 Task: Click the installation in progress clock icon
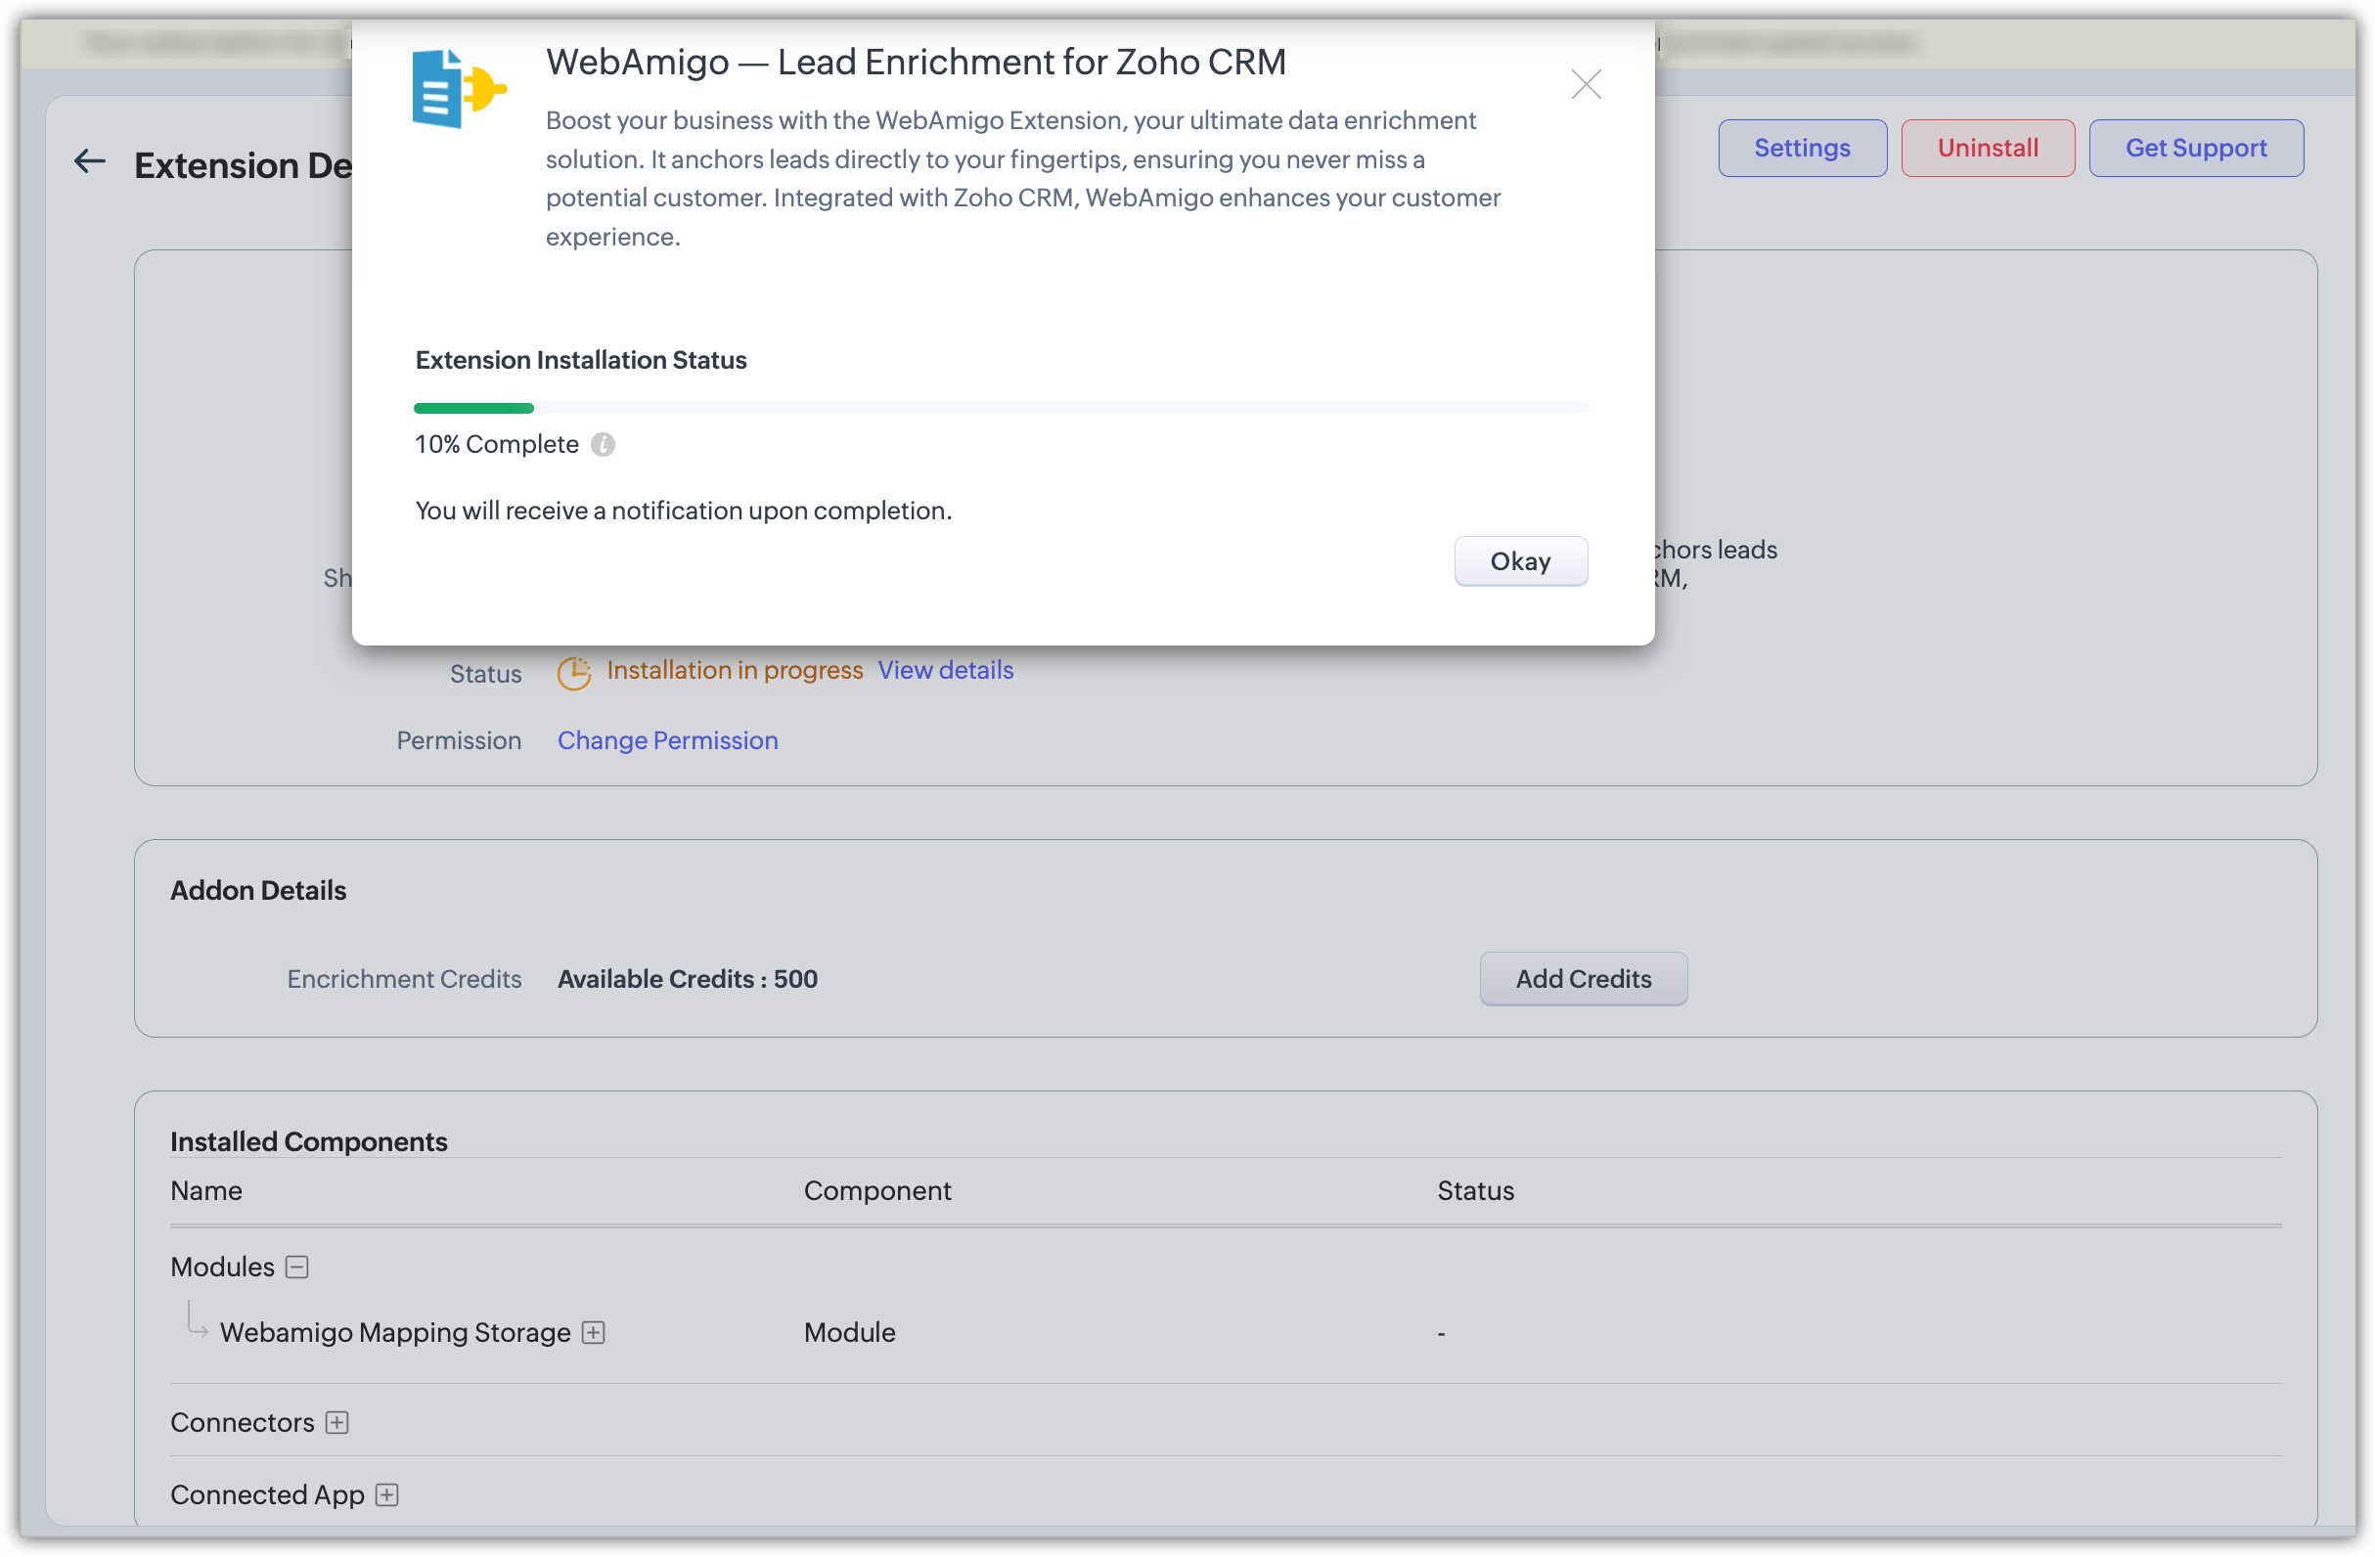[574, 673]
